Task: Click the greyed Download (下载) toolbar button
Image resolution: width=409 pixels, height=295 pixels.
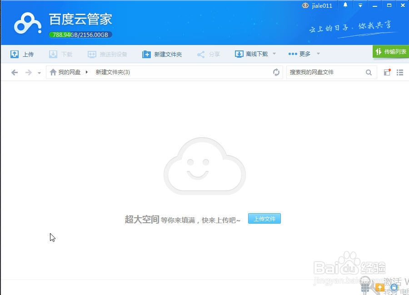Action: point(60,54)
